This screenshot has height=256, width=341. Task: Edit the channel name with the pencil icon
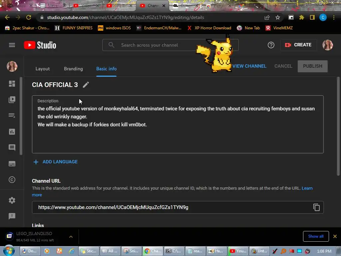(x=86, y=85)
